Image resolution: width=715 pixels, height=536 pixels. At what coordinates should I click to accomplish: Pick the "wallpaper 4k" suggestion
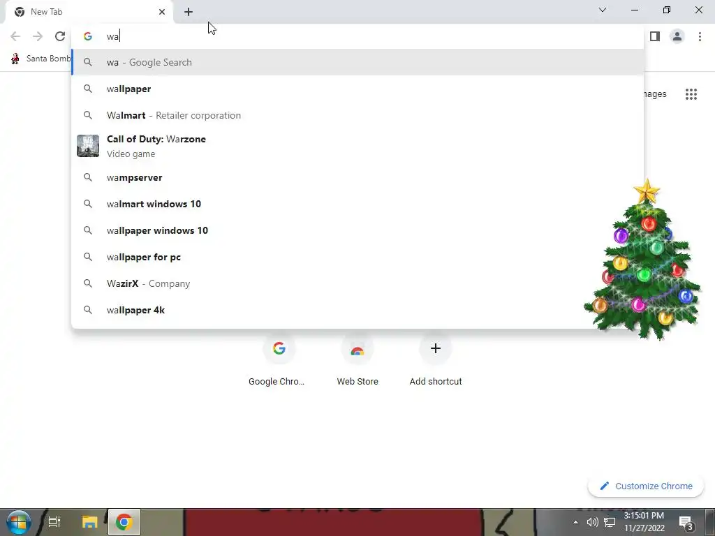[357, 310]
